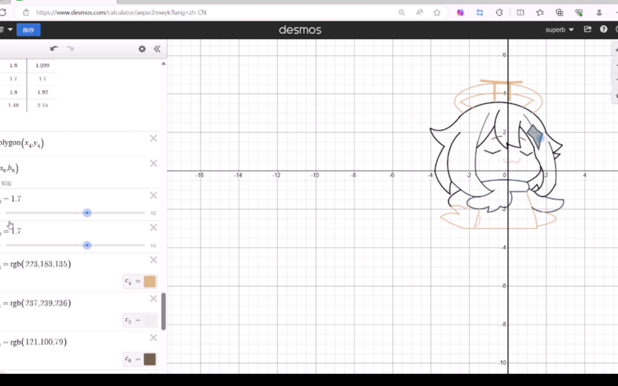Screen dimensions: 618x386
Task: Collapse the expression list panel
Action: [157, 49]
